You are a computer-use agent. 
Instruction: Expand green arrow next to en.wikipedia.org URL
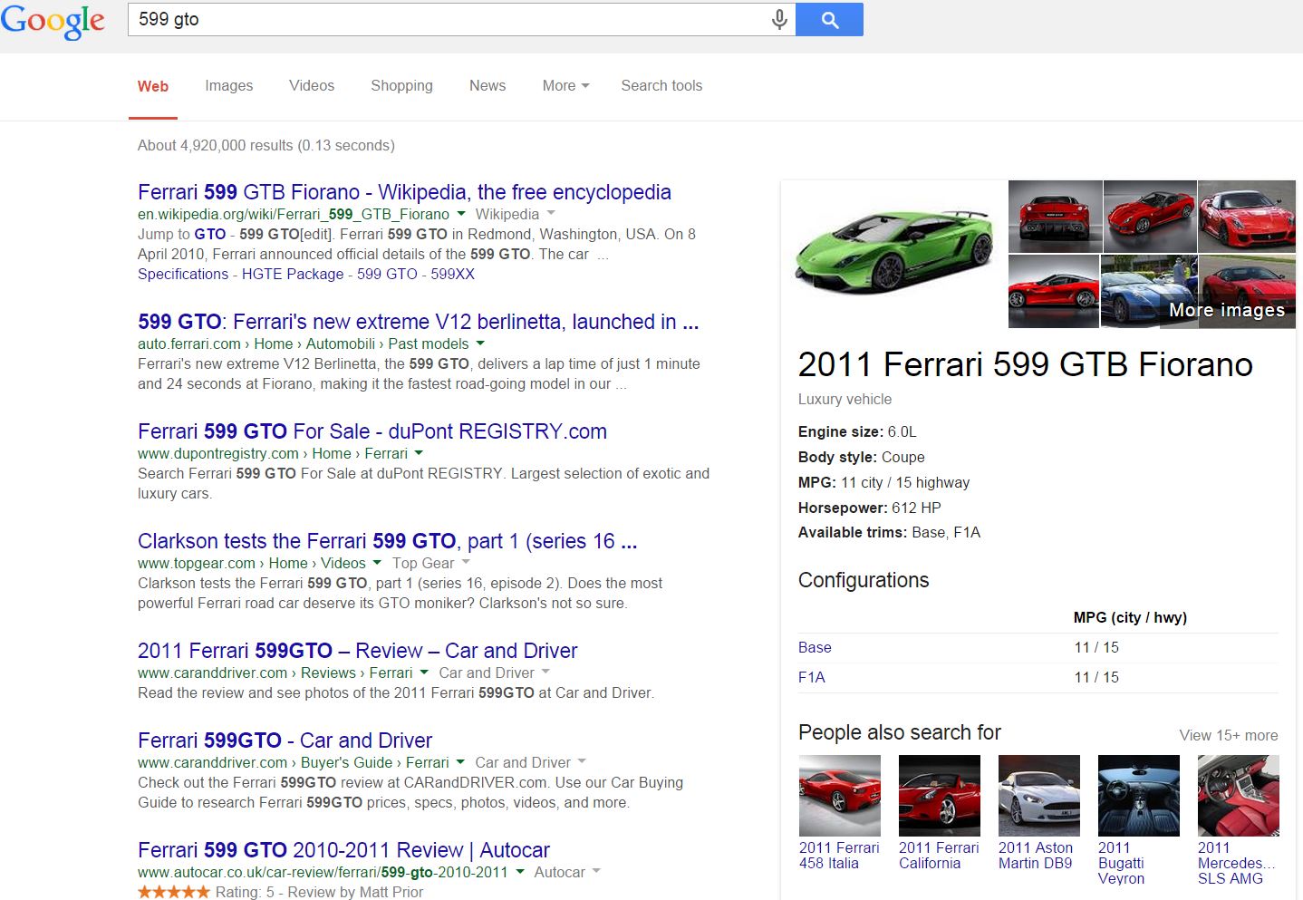[x=460, y=214]
